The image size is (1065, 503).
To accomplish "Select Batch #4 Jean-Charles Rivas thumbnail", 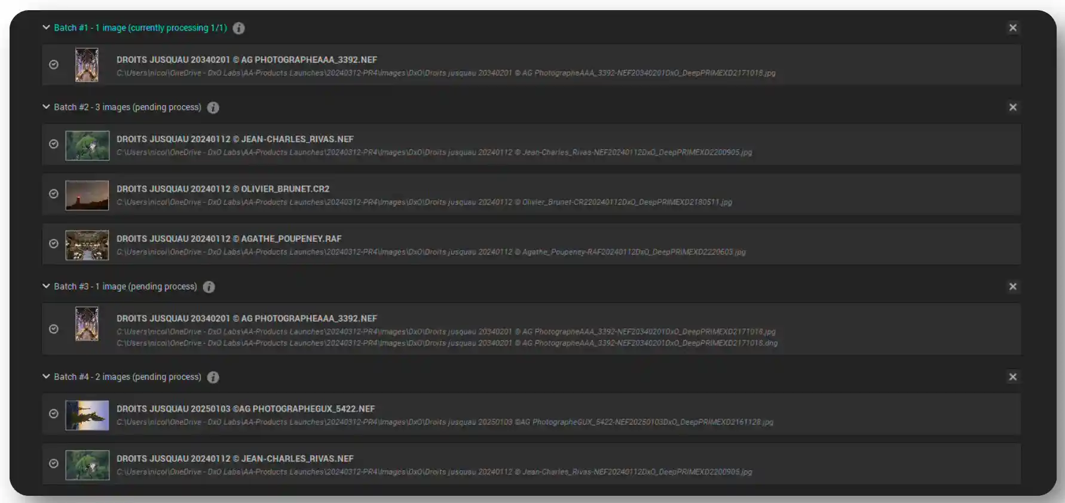I will [x=87, y=465].
